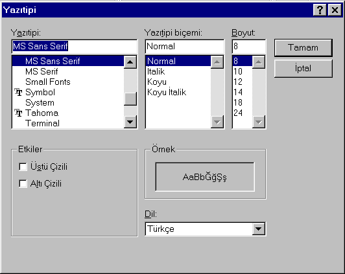The width and height of the screenshot is (345, 274).
Task: Select font size 14 in list
Action: tap(238, 92)
